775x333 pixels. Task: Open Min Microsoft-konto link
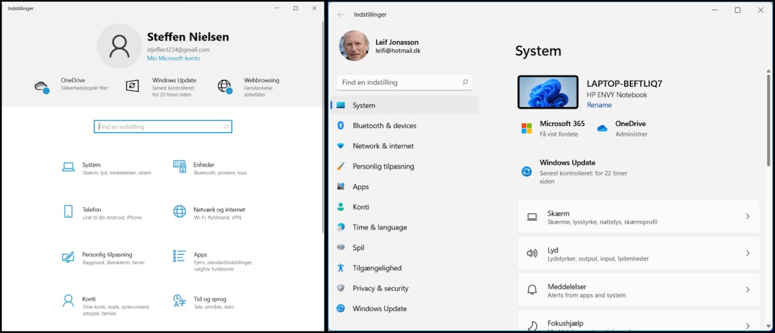(x=174, y=58)
